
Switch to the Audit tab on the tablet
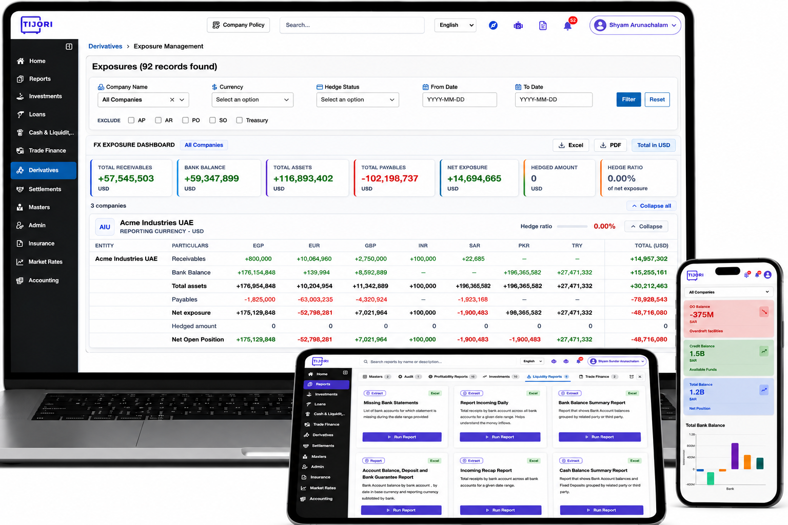(410, 377)
